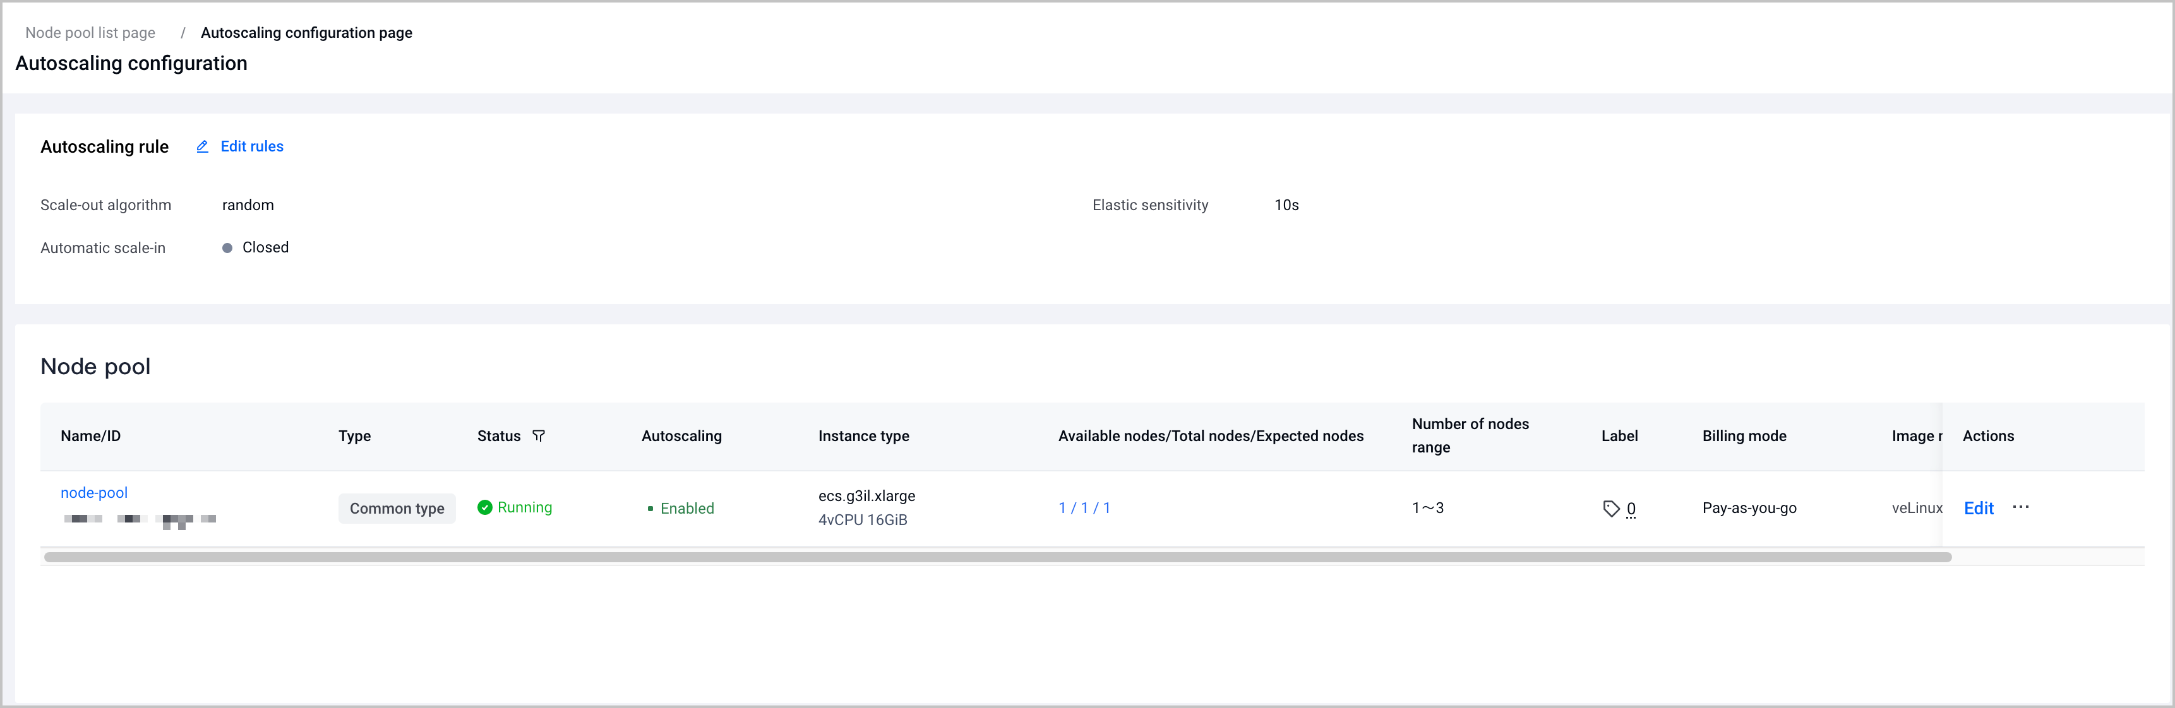Screen dimensions: 2175x708
Task: Click the Autoscaling column header
Action: click(681, 436)
